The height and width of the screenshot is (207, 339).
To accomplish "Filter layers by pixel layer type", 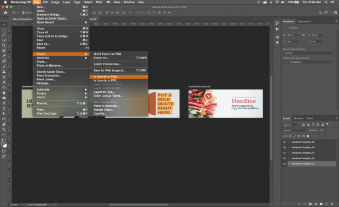I will tap(303, 125).
